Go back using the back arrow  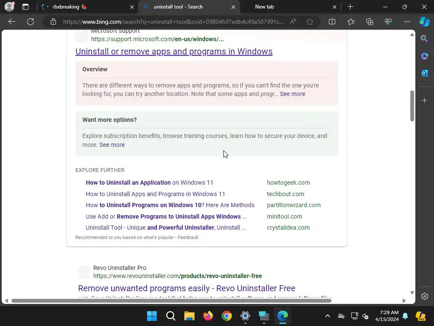tap(12, 22)
